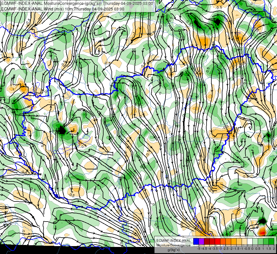This screenshot has width=277, height=254.
Task: Click the MoistureConvergence title line at top
Action: tap(77, 3)
